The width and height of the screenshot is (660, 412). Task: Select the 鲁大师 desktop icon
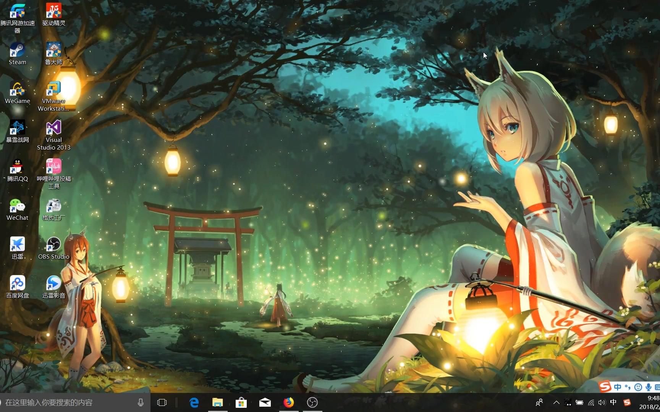click(x=54, y=53)
